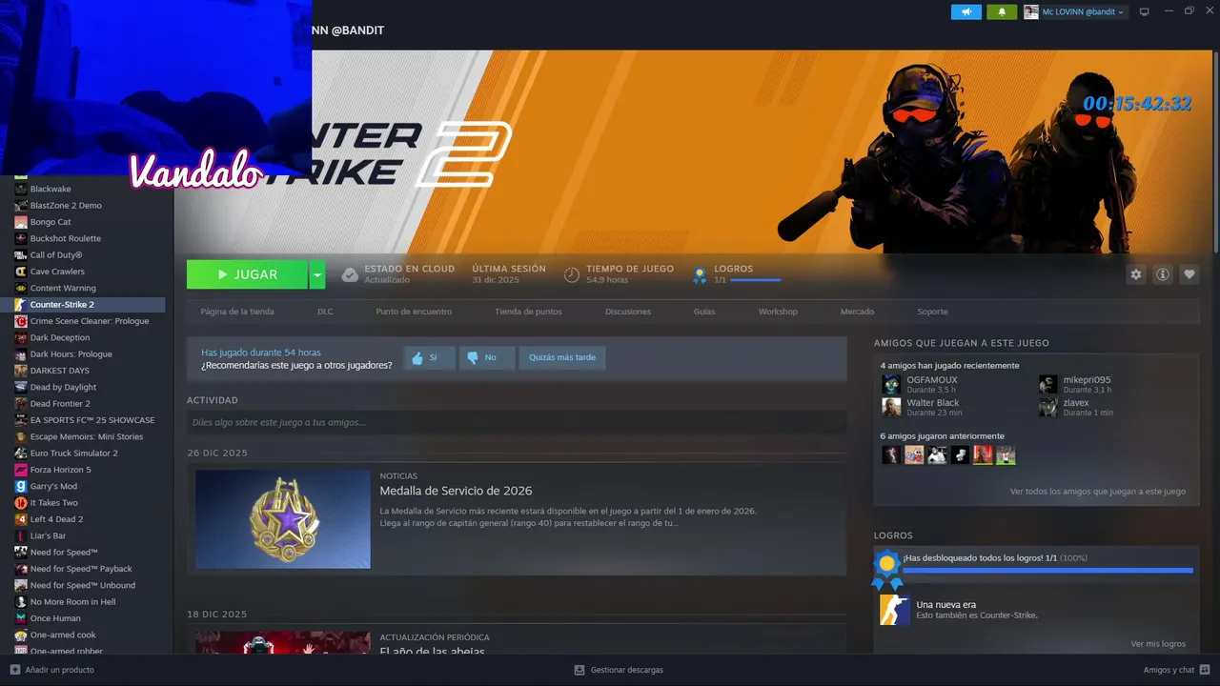
Task: Open the Punto de encuentro tab
Action: coord(414,312)
